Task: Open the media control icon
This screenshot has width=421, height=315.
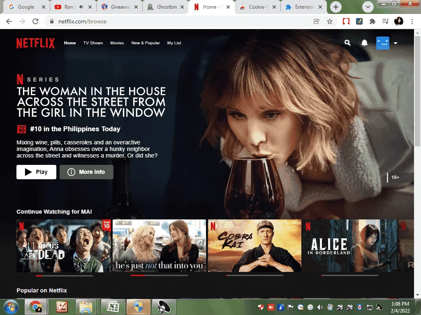Action: coord(386,21)
